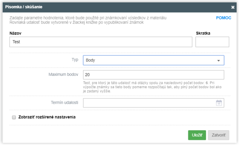Click the Písomka / skúšanie title bar
Viewport: 239px width, 145px height.
point(120,7)
